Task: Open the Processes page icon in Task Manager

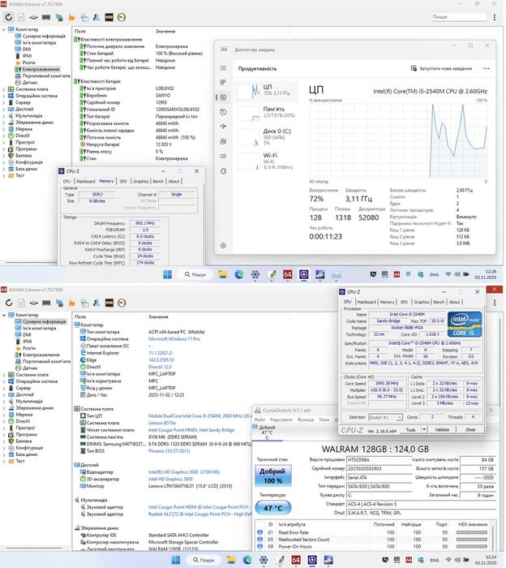Action: coord(223,83)
